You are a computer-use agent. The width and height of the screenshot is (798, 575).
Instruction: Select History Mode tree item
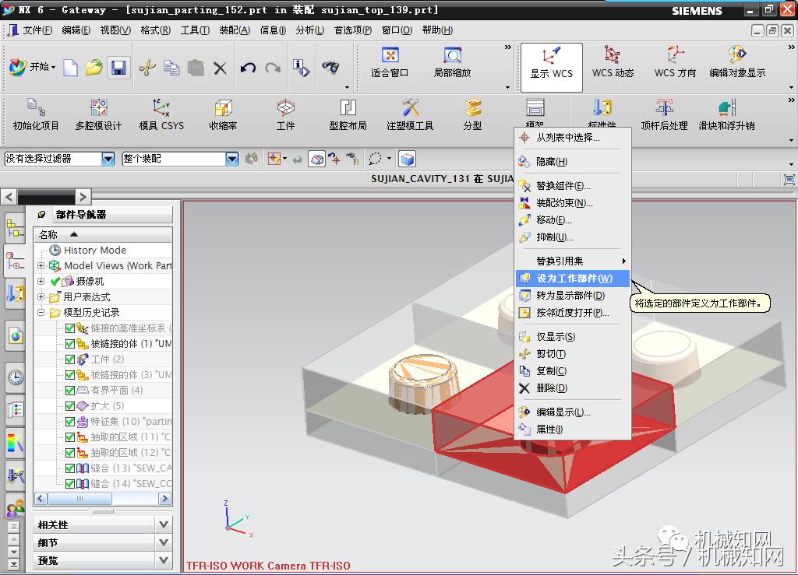(x=94, y=250)
